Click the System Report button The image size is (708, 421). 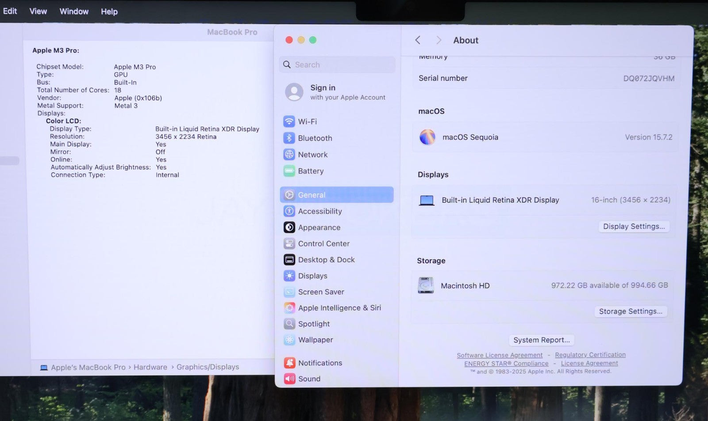click(x=541, y=340)
